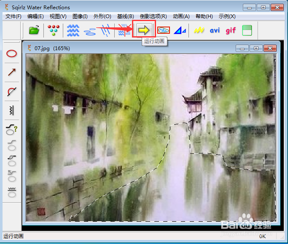This screenshot has height=244, width=288.
Task: Maximize the Sqirlz Water Reflections window
Action: pyautogui.click(x=263, y=8)
